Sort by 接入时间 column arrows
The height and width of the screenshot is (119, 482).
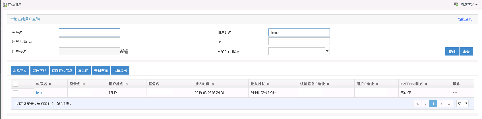(213, 84)
